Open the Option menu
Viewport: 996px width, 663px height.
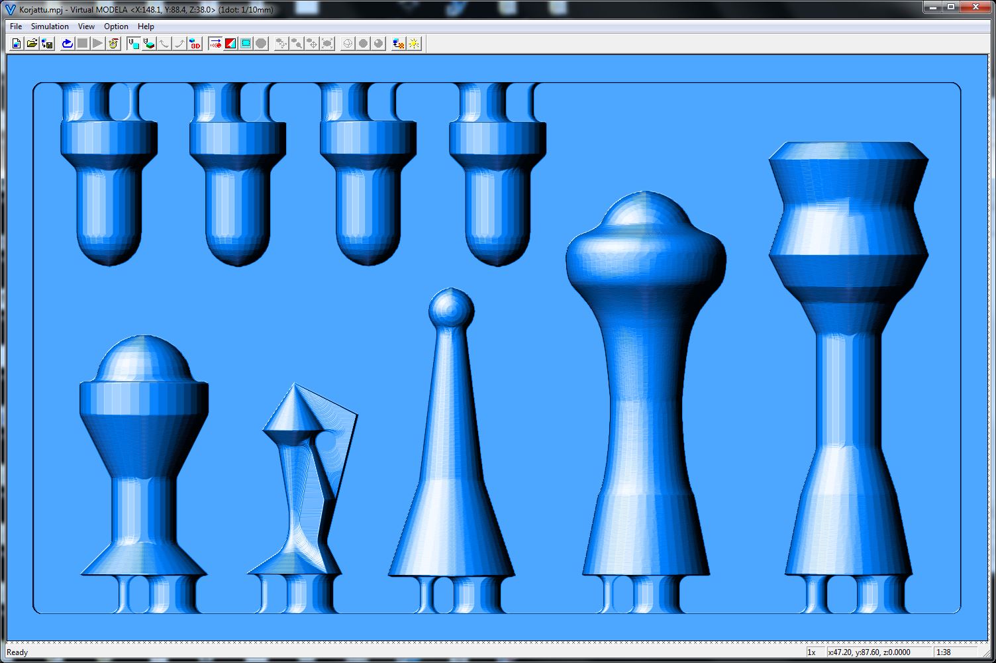pyautogui.click(x=116, y=26)
